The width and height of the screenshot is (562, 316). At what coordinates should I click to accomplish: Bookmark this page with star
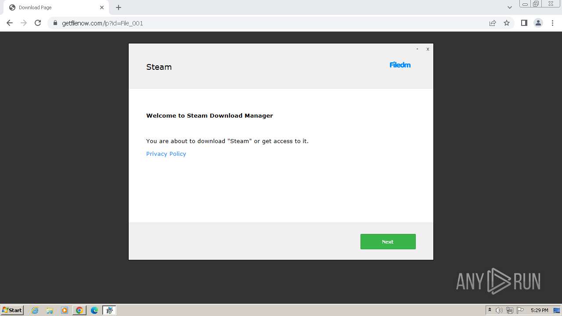point(507,23)
